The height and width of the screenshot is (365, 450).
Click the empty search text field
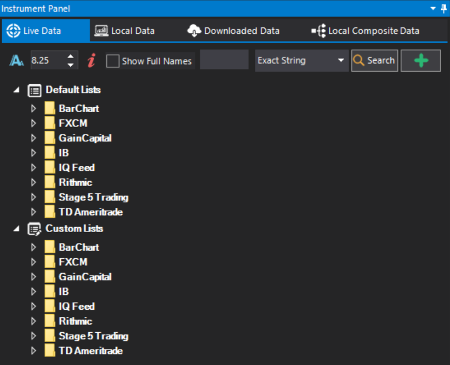224,60
